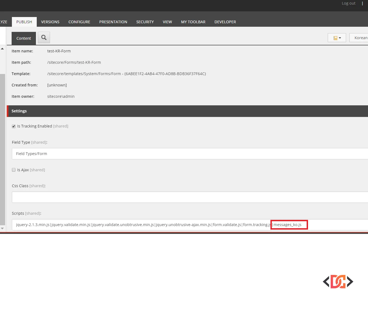
Task: Open the PRESENTATION ribbon tab
Action: pyautogui.click(x=113, y=22)
